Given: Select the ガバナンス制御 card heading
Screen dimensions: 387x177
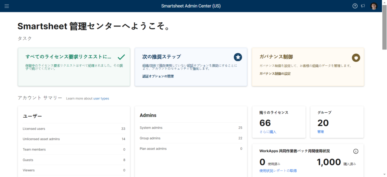Looking at the screenshot, I should click(x=276, y=57).
